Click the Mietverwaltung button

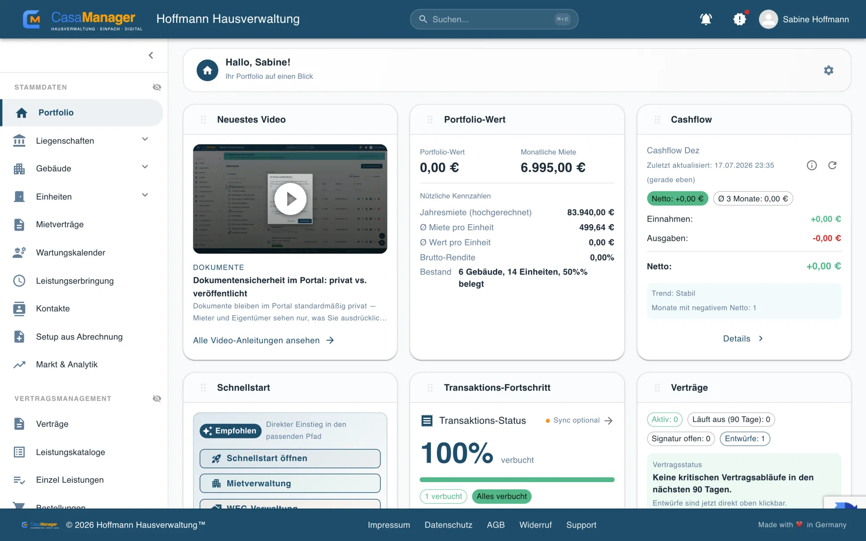(290, 483)
